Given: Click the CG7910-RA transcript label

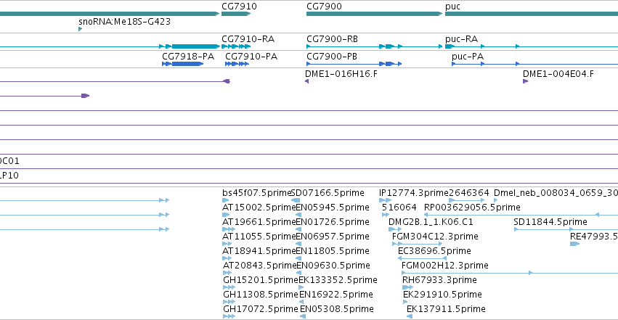Looking at the screenshot, I should pos(248,39).
